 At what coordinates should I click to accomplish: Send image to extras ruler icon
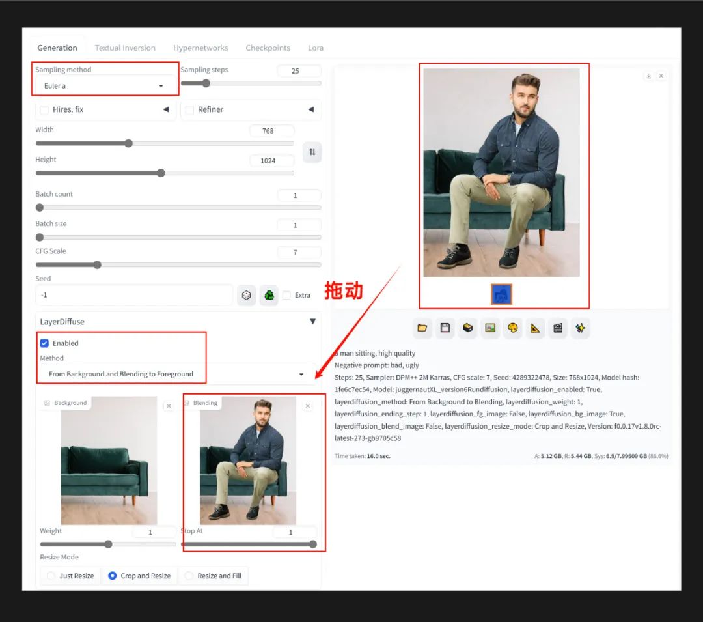(535, 328)
